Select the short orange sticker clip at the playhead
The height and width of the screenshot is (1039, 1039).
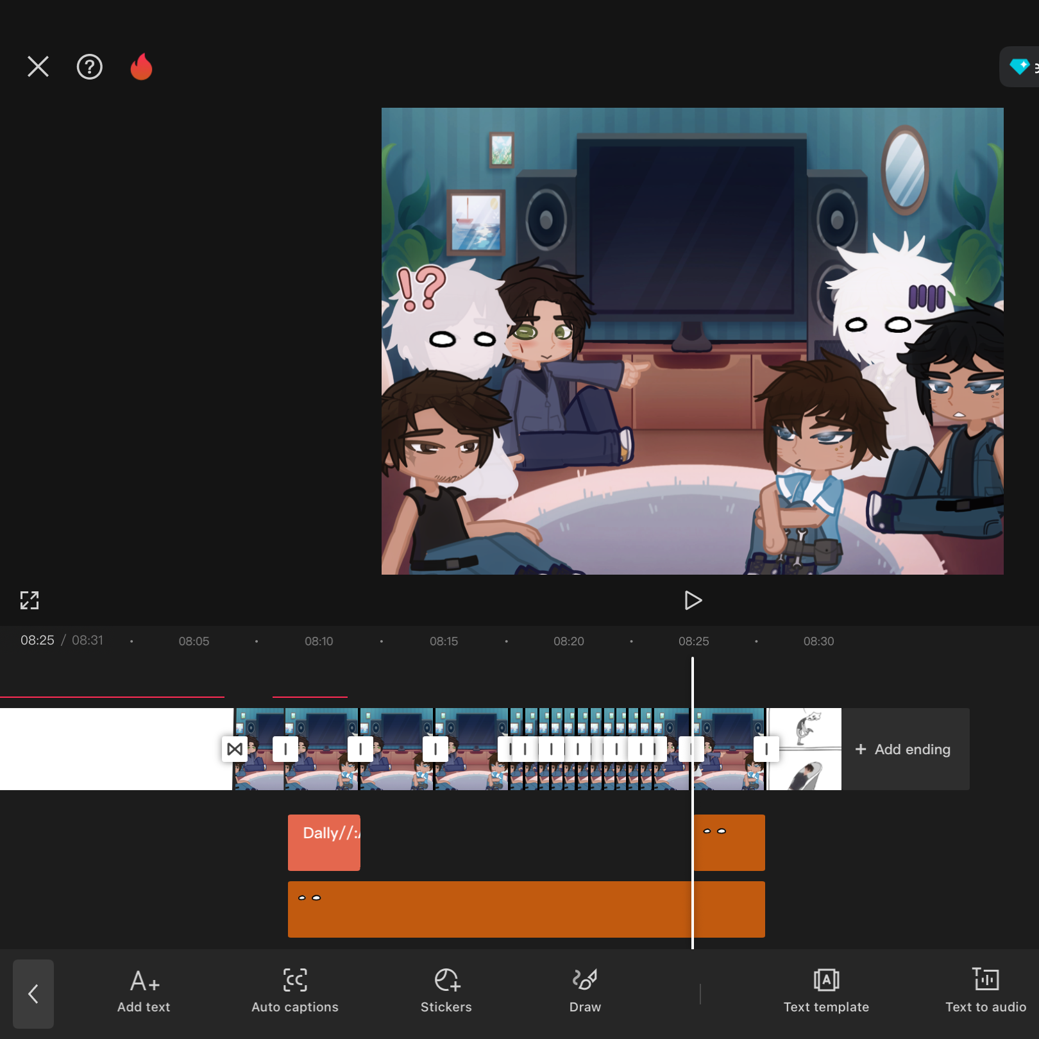(x=729, y=842)
